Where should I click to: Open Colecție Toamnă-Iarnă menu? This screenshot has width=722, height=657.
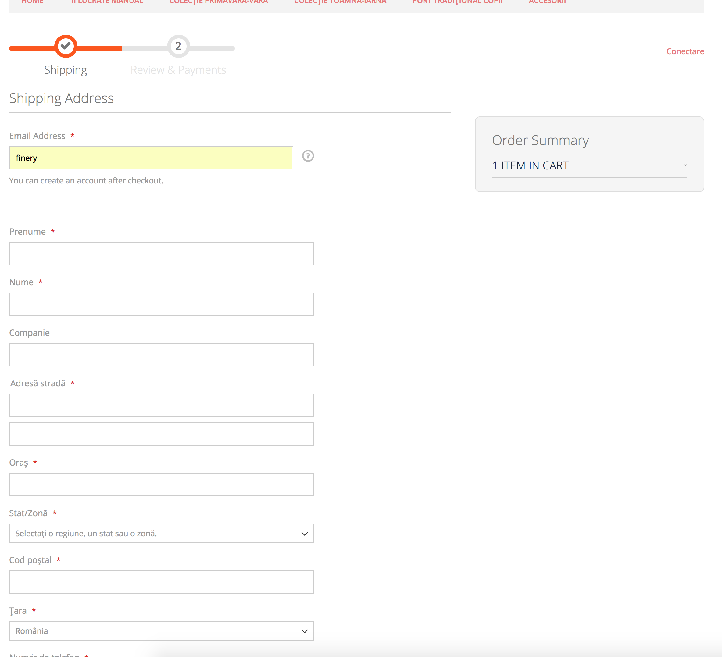click(x=340, y=2)
